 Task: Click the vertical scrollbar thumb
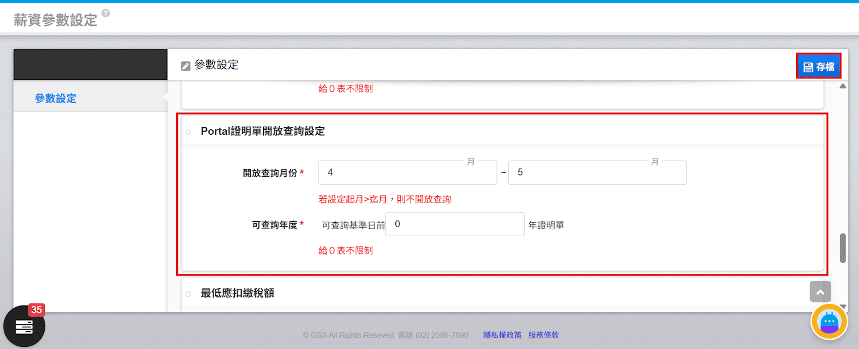coord(843,248)
